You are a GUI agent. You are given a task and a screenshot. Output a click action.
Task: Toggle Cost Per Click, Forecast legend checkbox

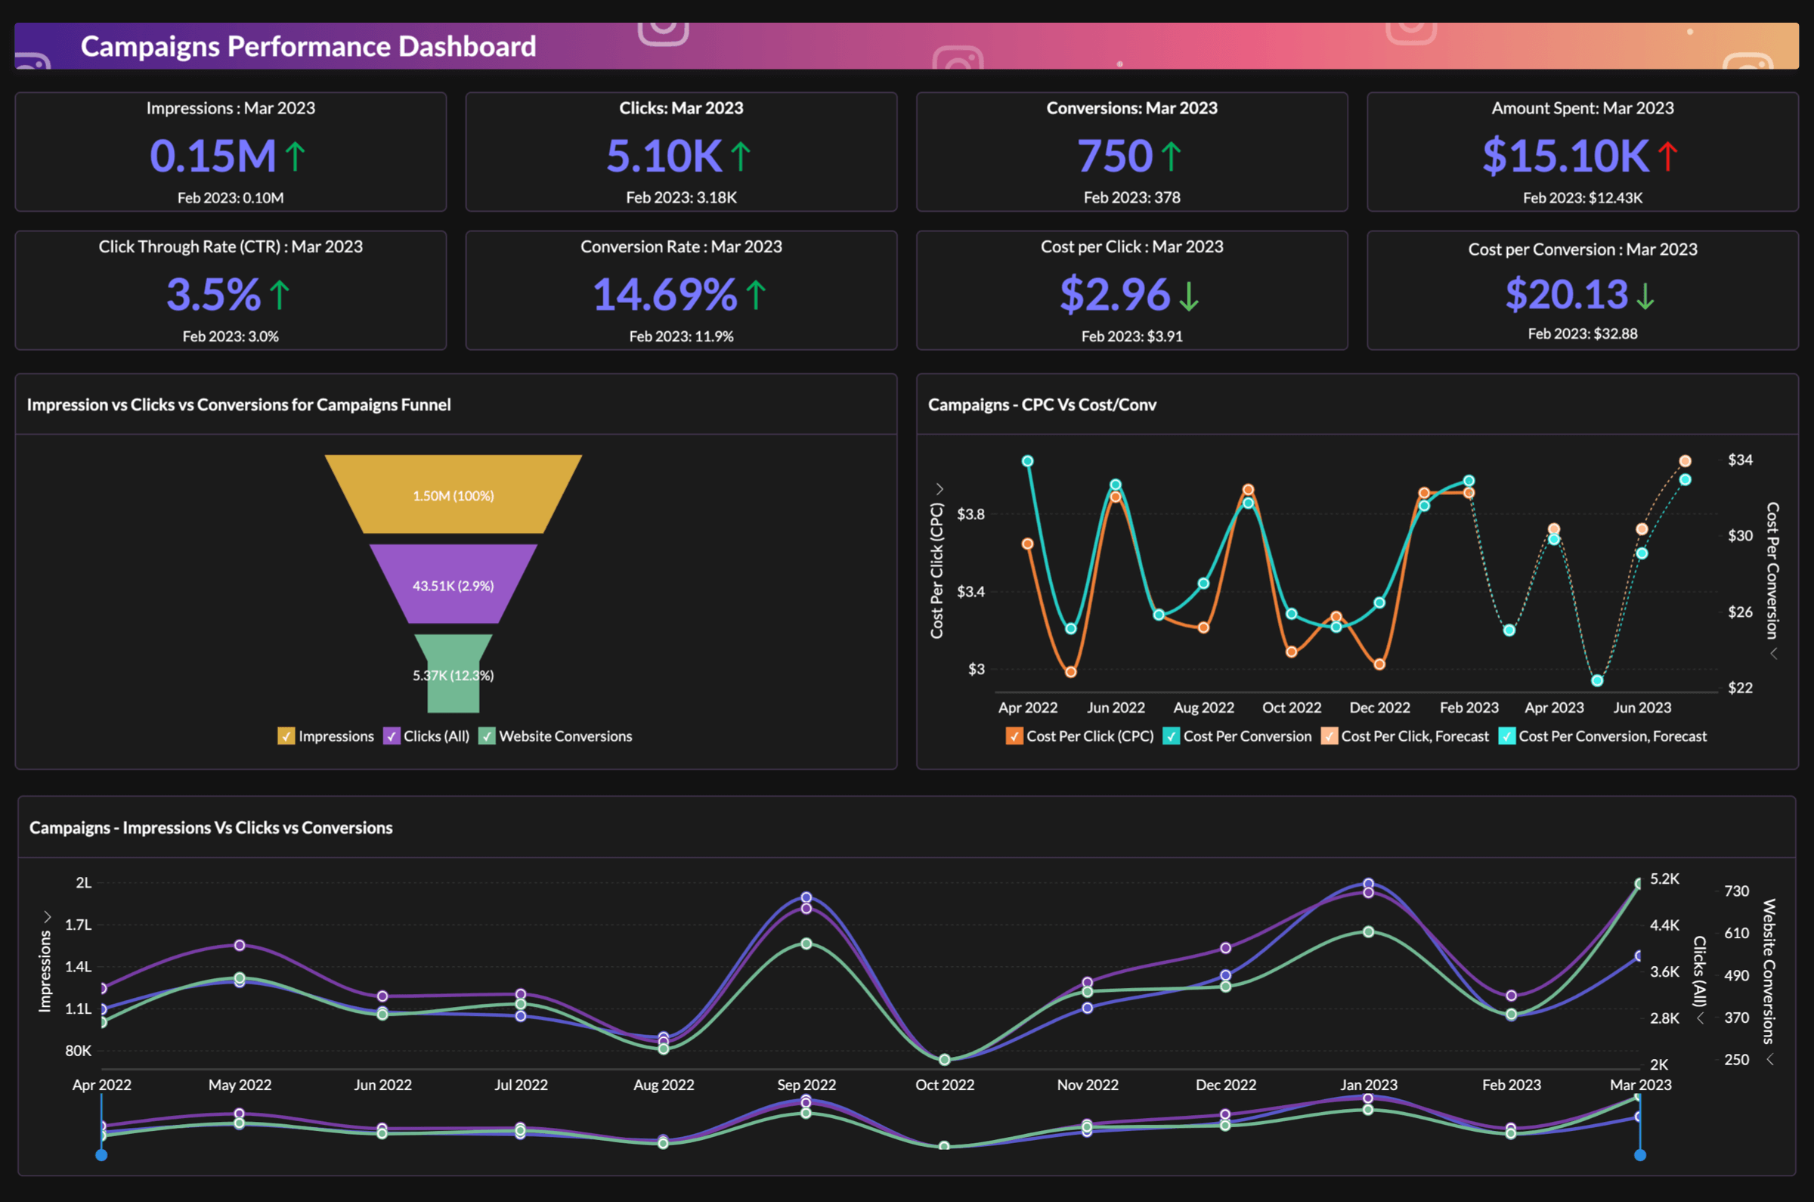1329,736
